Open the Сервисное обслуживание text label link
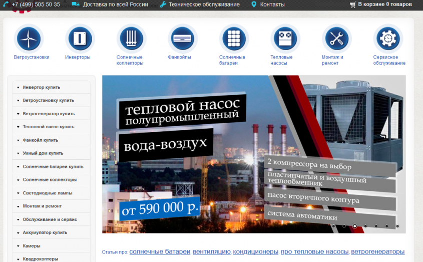The image size is (423, 262). [x=389, y=60]
